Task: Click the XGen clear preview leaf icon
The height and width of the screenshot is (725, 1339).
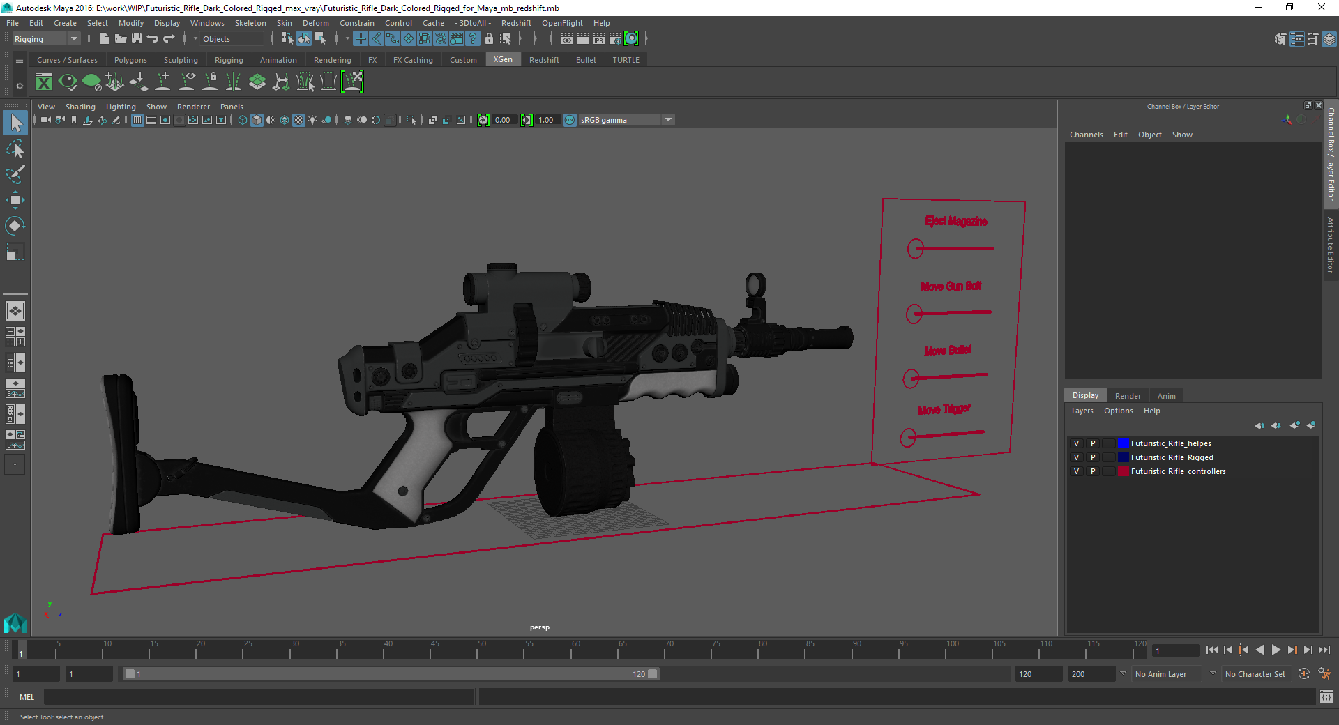Action: (x=91, y=82)
